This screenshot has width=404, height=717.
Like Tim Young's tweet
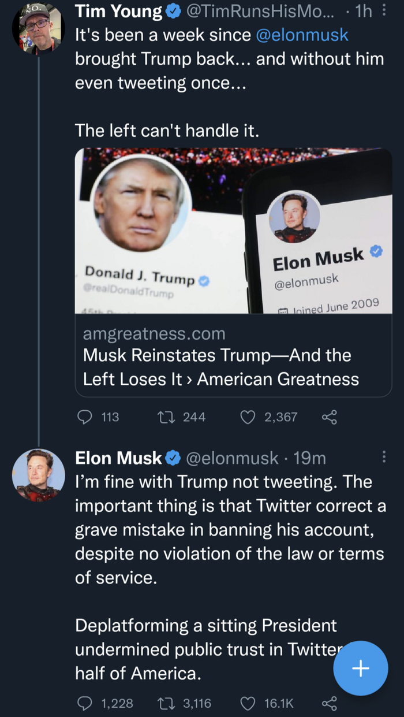coord(248,417)
